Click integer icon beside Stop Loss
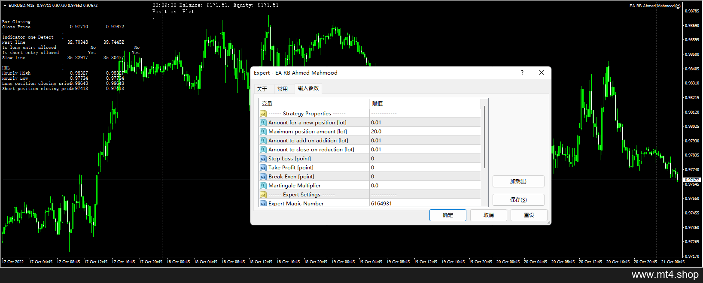 click(x=263, y=159)
